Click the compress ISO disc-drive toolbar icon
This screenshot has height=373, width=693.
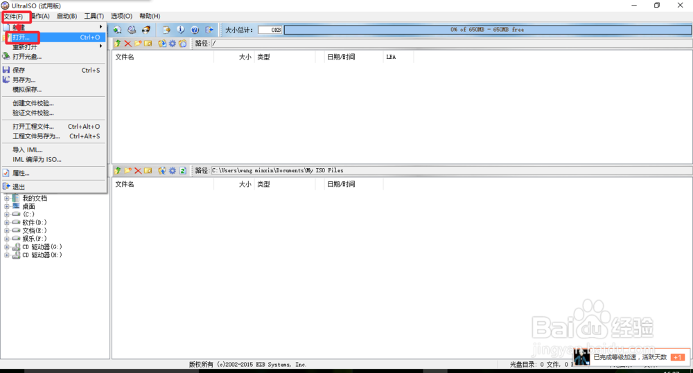click(x=132, y=30)
